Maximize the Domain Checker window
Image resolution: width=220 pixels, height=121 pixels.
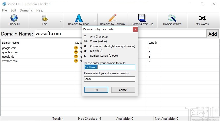click(202, 4)
